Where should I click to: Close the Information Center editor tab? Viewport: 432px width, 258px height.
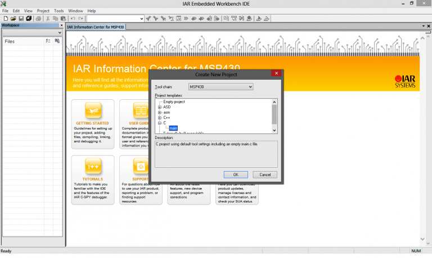tap(429, 26)
